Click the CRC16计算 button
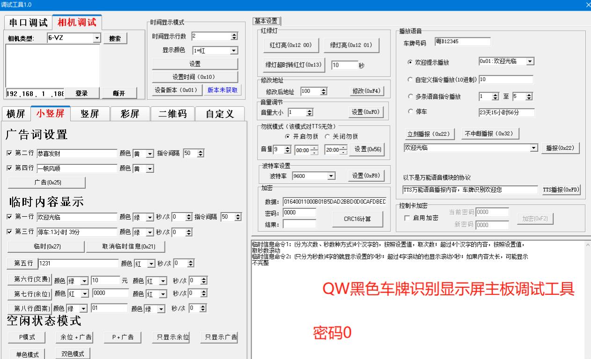 click(x=358, y=219)
